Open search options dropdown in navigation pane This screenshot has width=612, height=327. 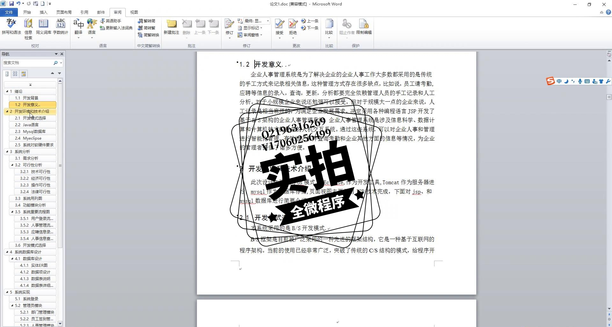(x=61, y=63)
